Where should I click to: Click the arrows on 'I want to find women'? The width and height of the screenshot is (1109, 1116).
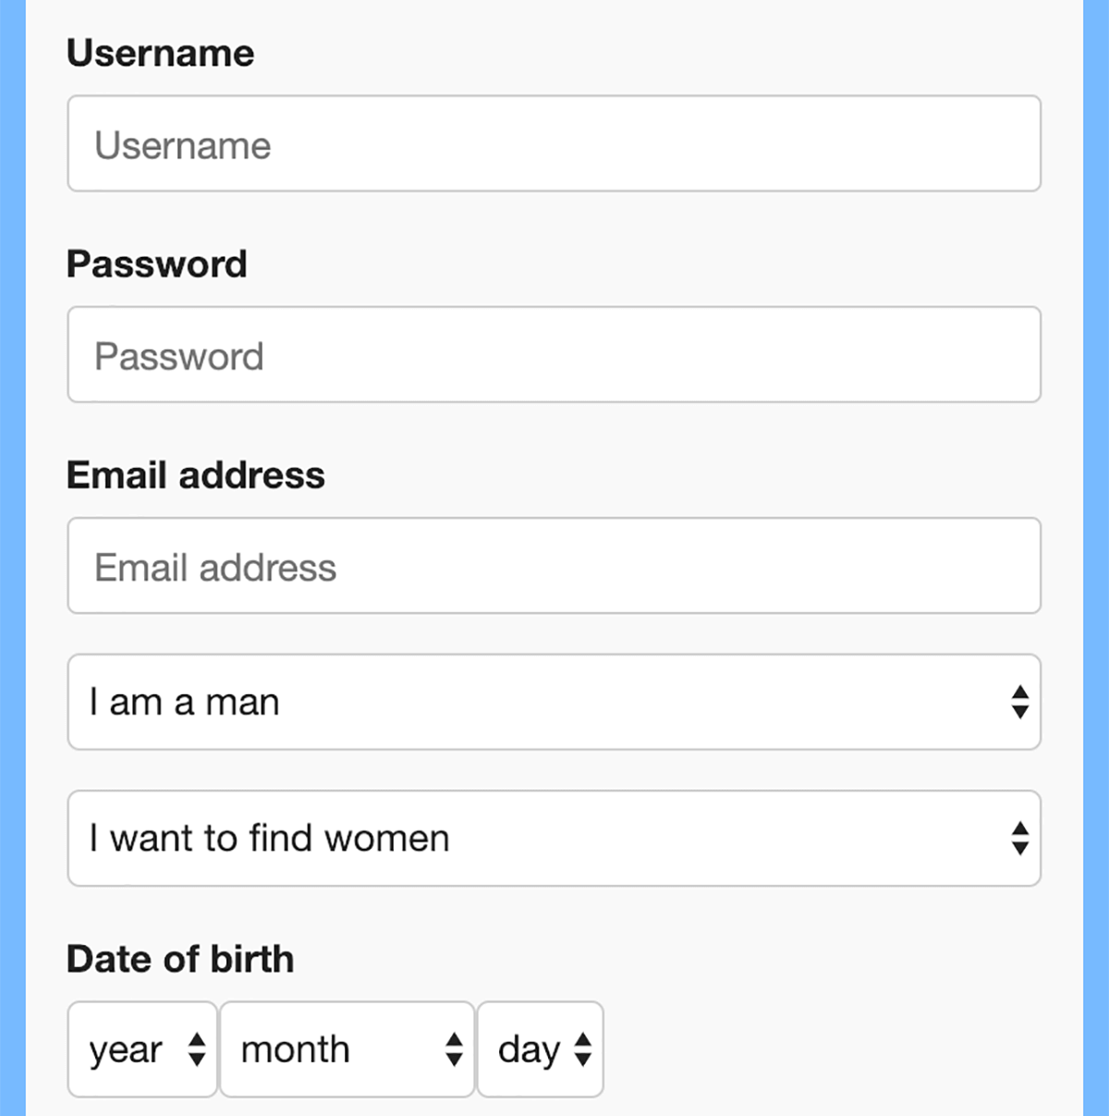[1019, 839]
